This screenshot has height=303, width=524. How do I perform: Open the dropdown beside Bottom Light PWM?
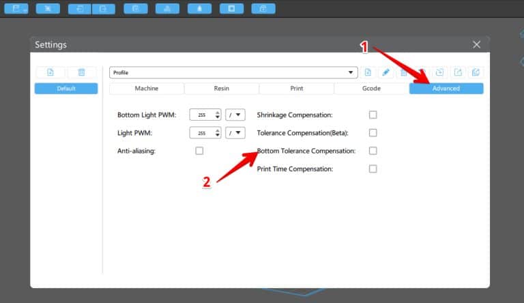pos(235,115)
